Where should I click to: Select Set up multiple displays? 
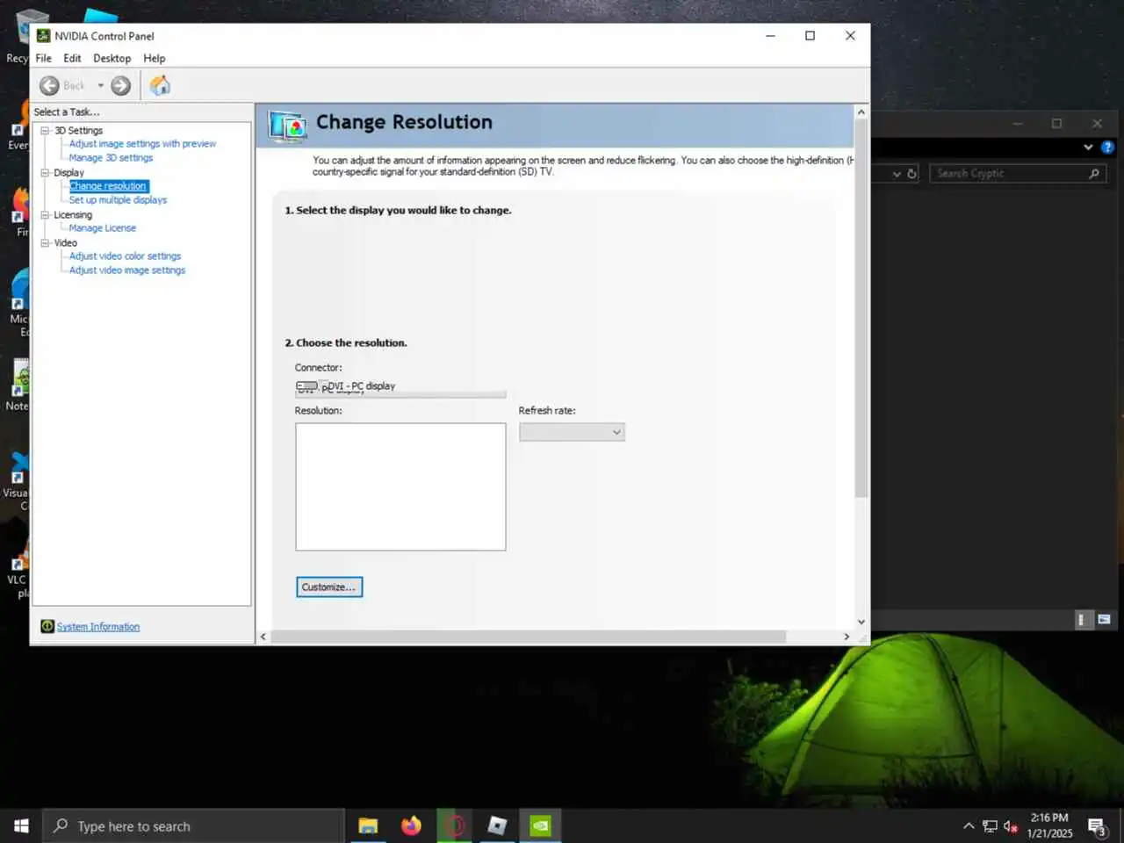(118, 200)
